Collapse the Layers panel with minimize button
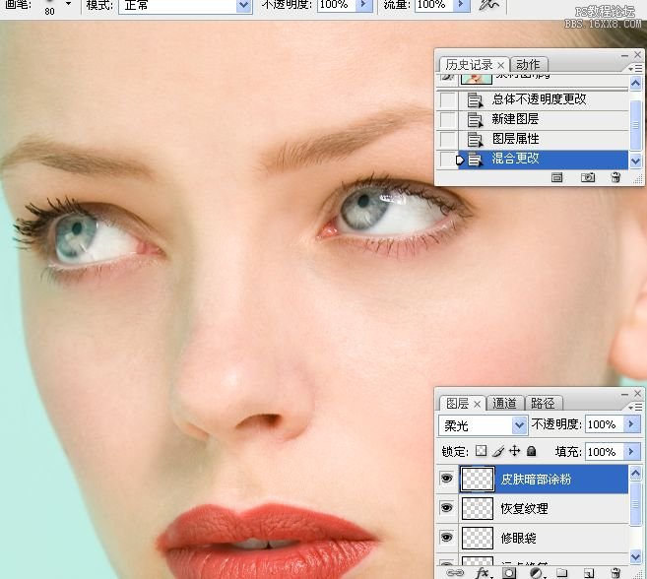647x579 pixels. [x=624, y=394]
